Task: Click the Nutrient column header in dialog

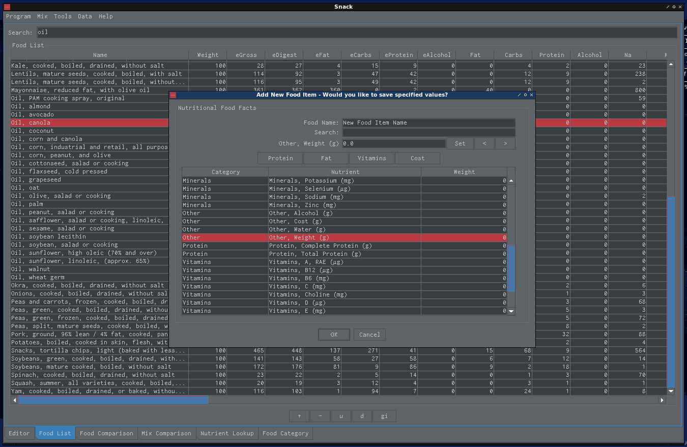Action: coord(345,172)
